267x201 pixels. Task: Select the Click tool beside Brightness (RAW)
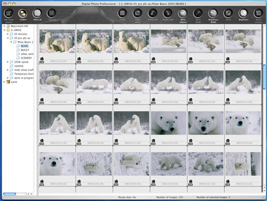228,13
